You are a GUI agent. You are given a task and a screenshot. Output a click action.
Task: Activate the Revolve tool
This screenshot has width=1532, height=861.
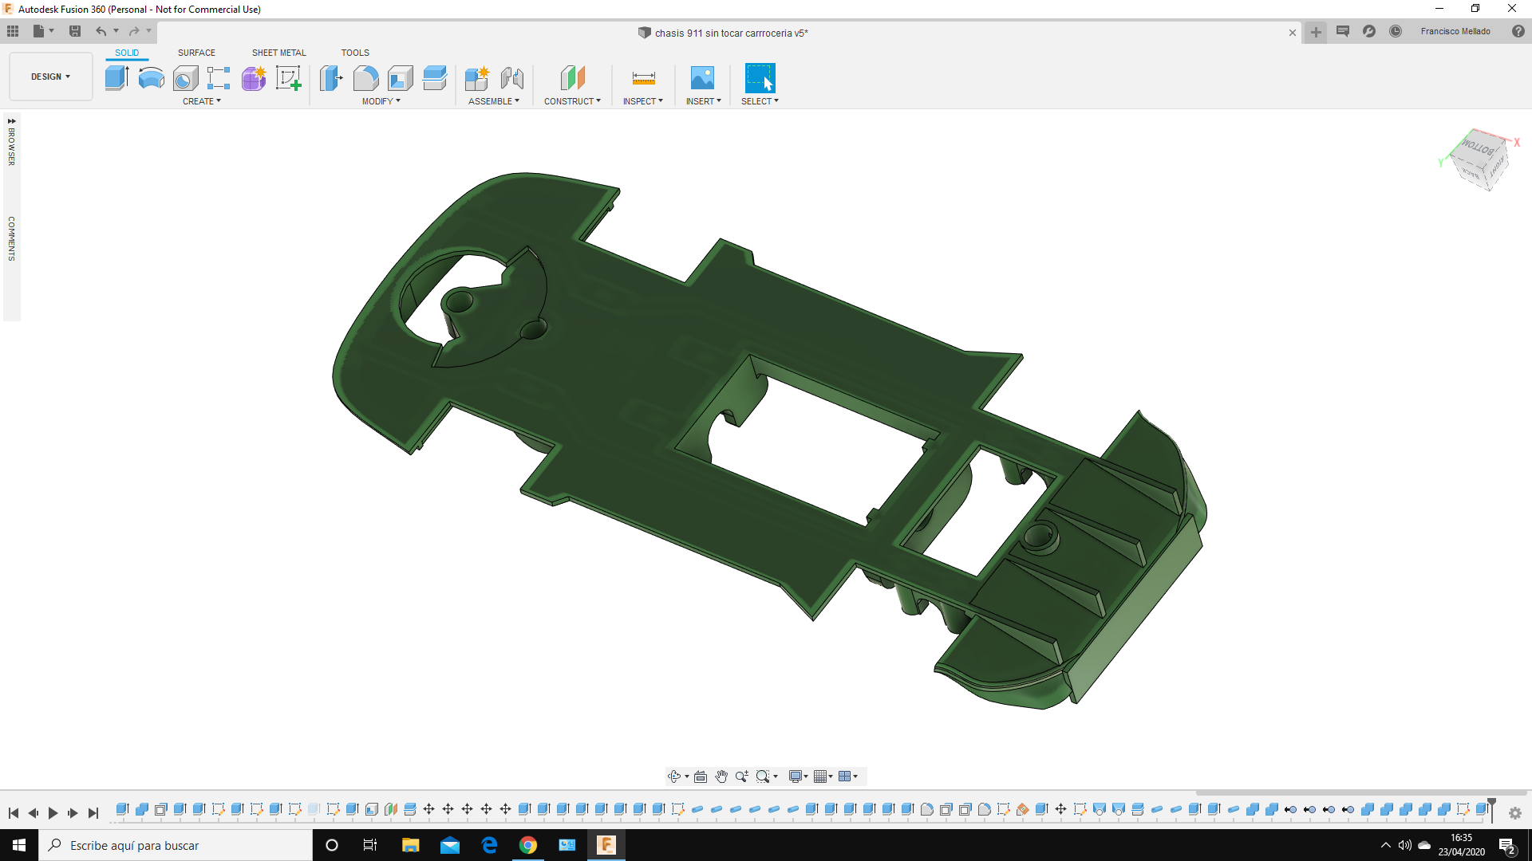point(151,77)
